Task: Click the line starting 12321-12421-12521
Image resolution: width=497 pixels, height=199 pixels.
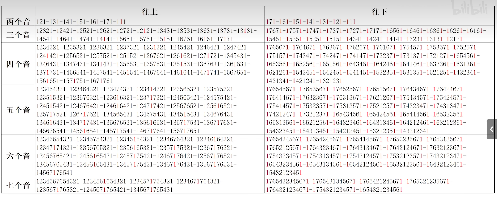Action: tap(146, 31)
